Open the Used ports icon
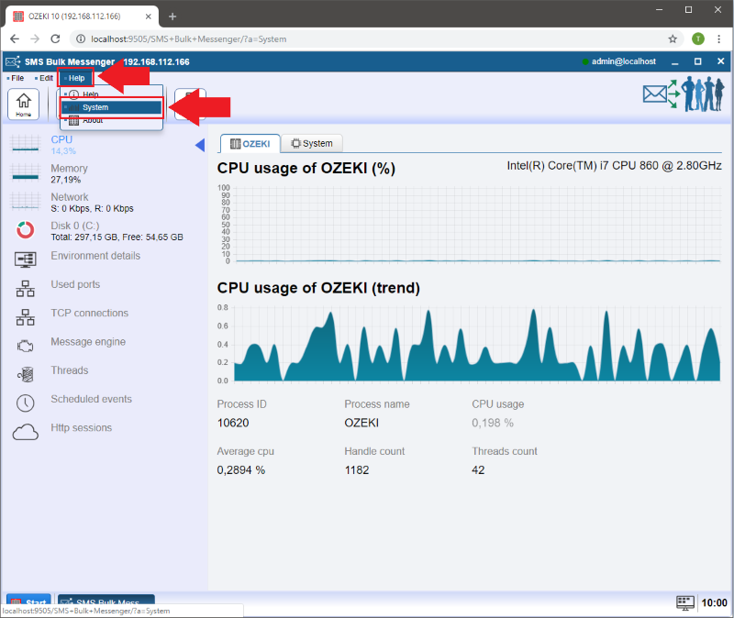734x618 pixels. [25, 288]
